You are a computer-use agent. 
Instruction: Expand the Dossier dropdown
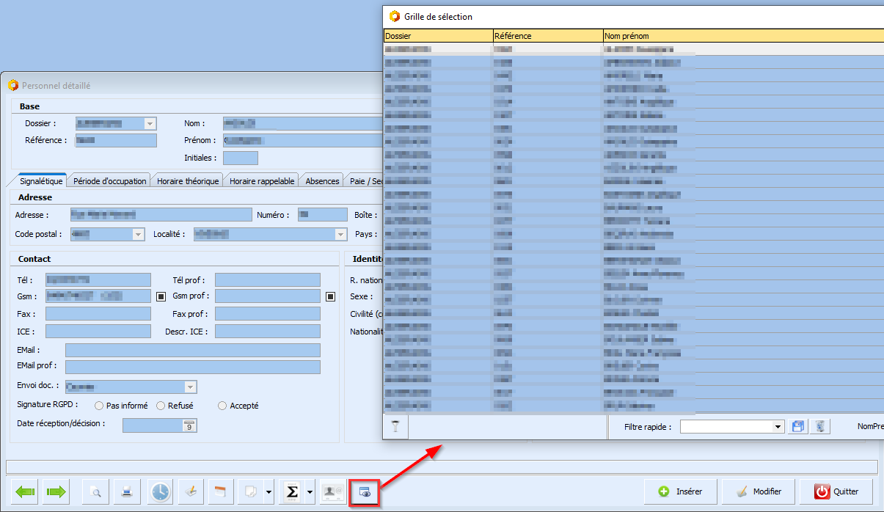pyautogui.click(x=150, y=123)
